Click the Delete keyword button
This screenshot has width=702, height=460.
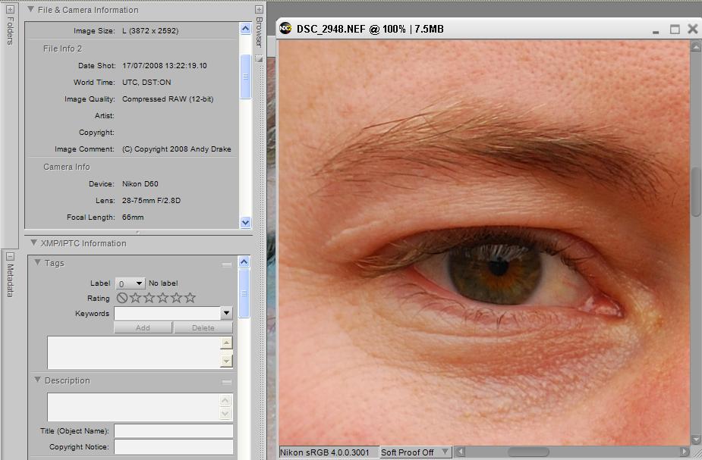[203, 327]
